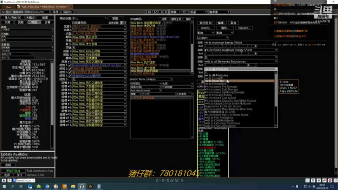
Task: Click the stats panel scrollbar
Action: [52, 105]
